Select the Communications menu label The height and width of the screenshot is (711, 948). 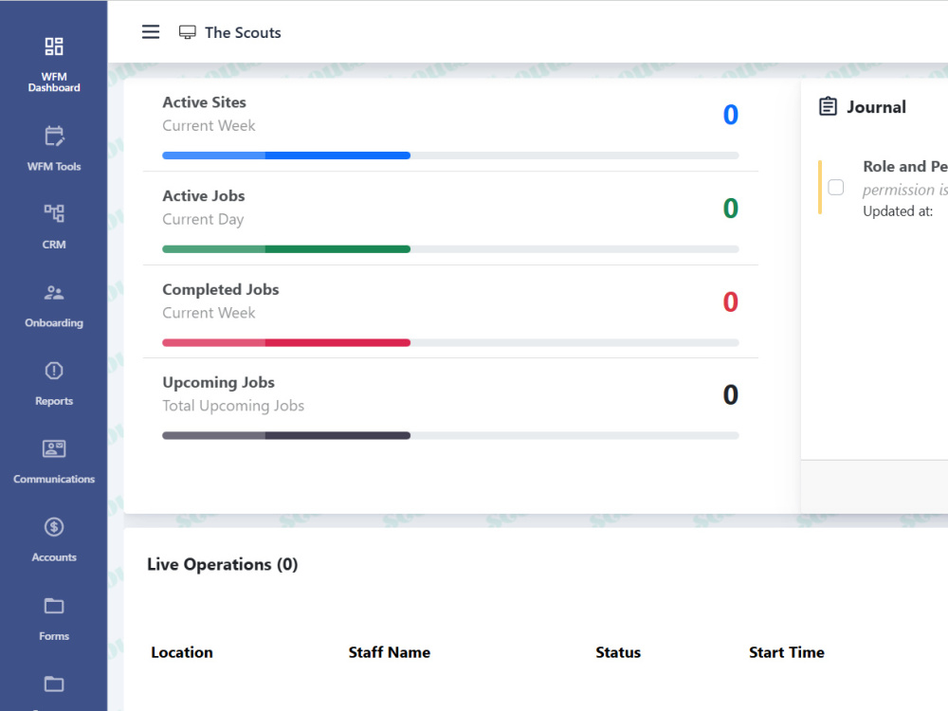pos(54,479)
